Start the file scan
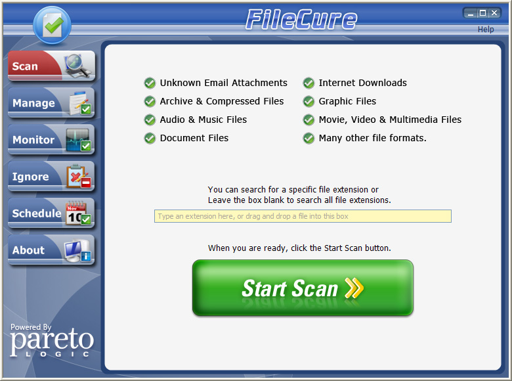Image resolution: width=512 pixels, height=381 pixels. [303, 288]
